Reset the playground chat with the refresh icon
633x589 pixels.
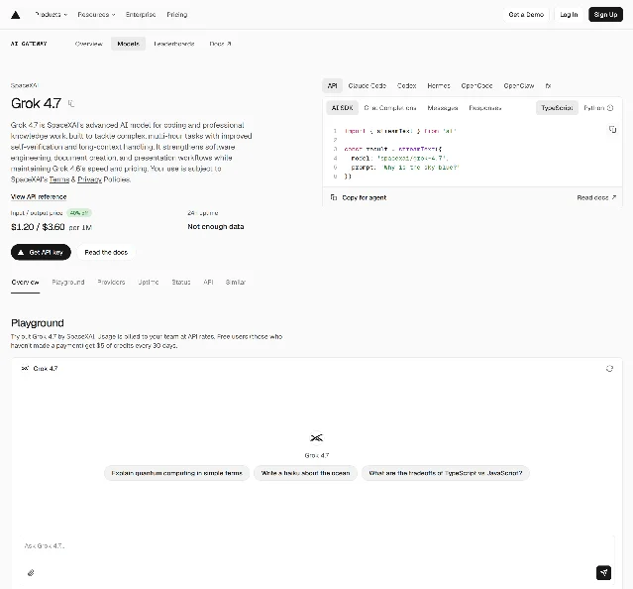click(x=609, y=369)
